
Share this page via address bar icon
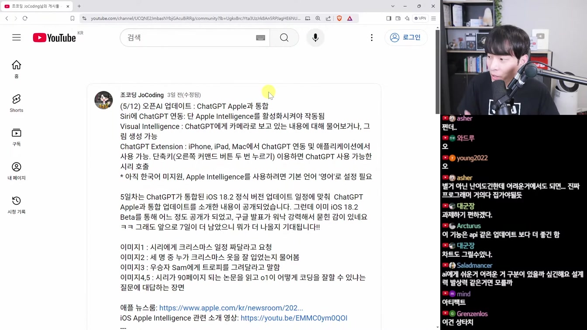point(328,18)
